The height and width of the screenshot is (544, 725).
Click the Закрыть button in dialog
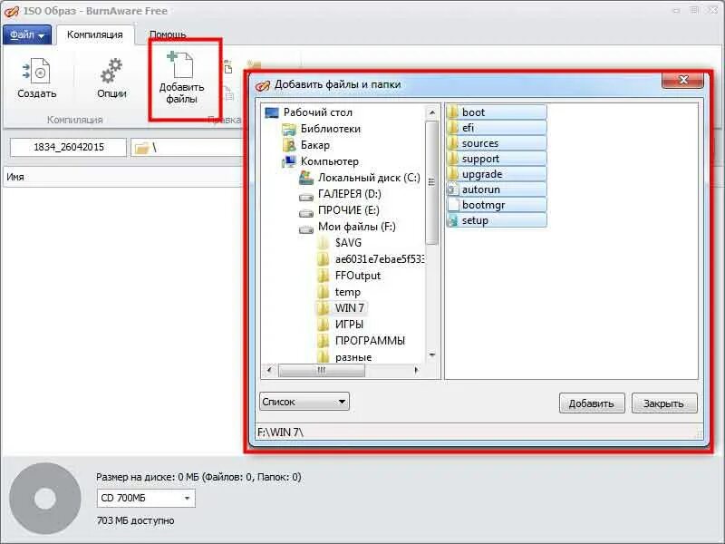tap(664, 403)
